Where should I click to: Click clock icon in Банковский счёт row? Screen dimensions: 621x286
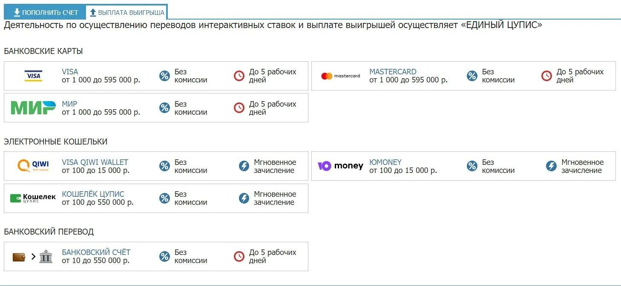click(x=239, y=257)
